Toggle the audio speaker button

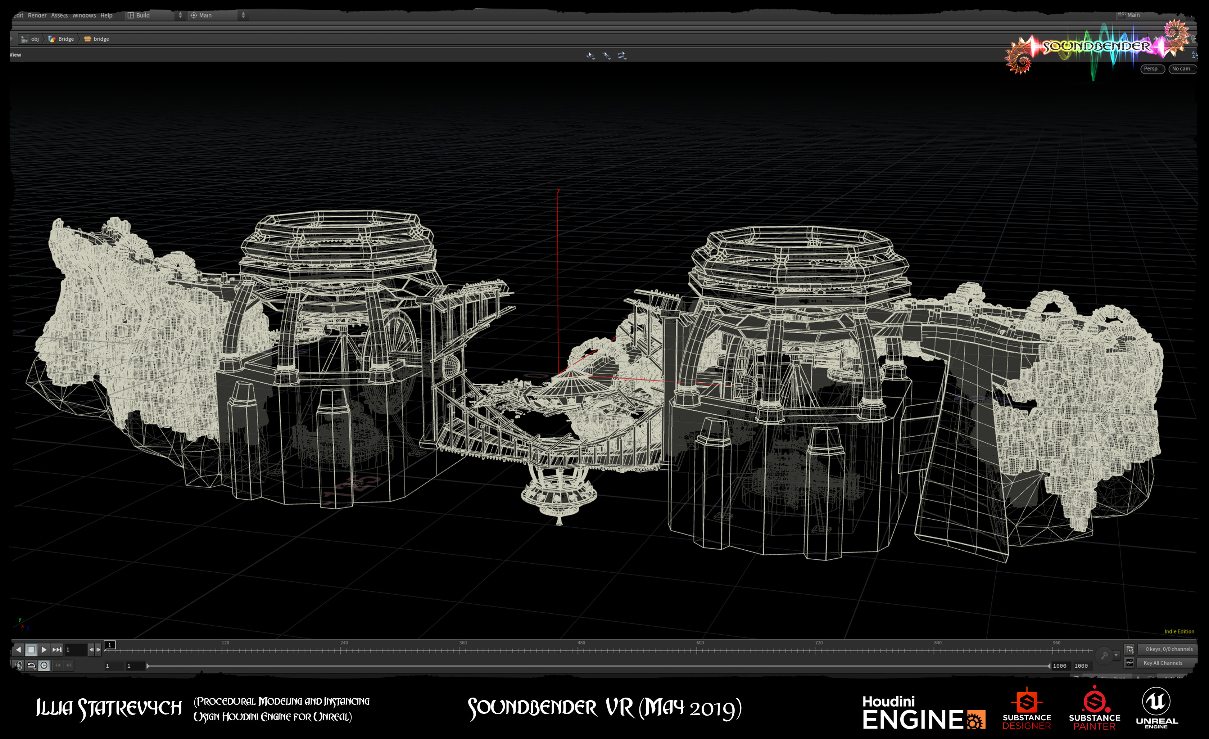tap(19, 666)
